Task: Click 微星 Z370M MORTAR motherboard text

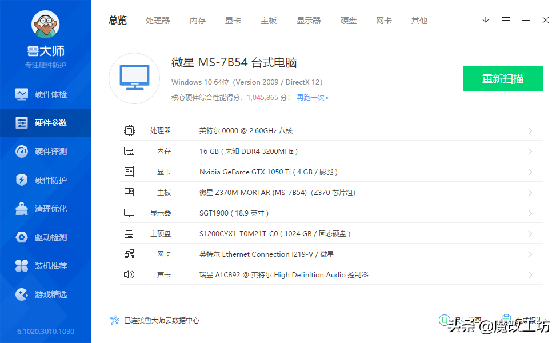Action: (277, 193)
